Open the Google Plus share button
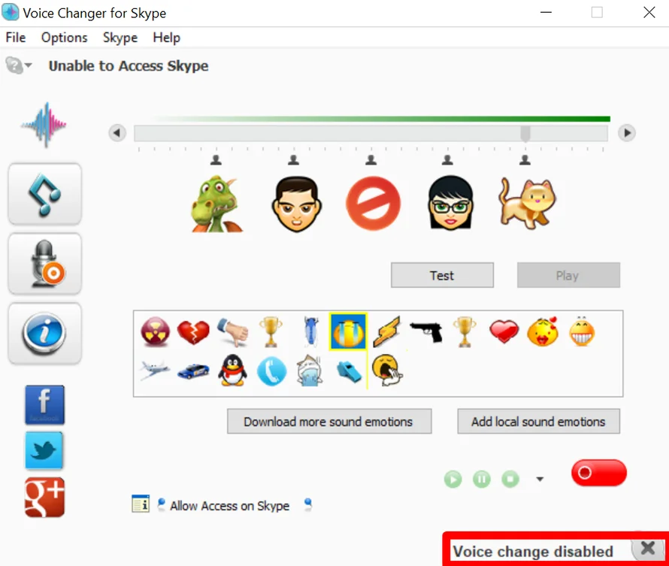This screenshot has height=566, width=669. pyautogui.click(x=45, y=498)
